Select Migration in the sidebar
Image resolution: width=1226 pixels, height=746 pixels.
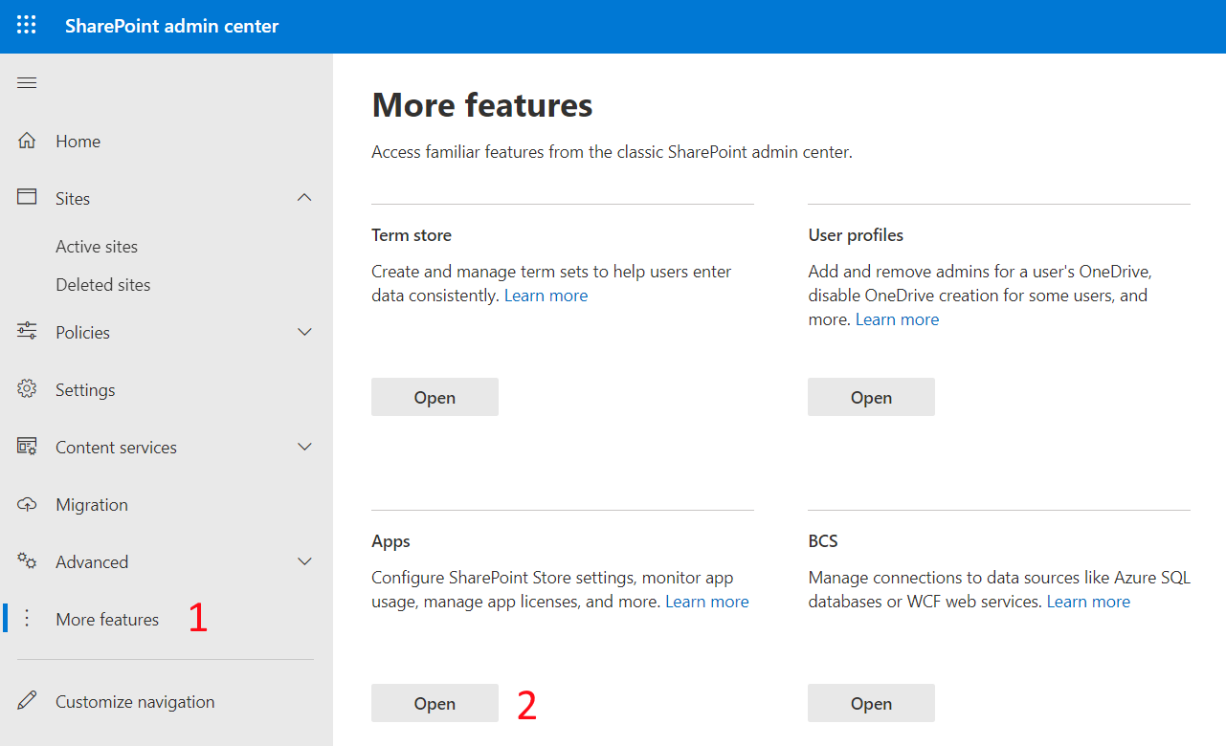tap(92, 505)
